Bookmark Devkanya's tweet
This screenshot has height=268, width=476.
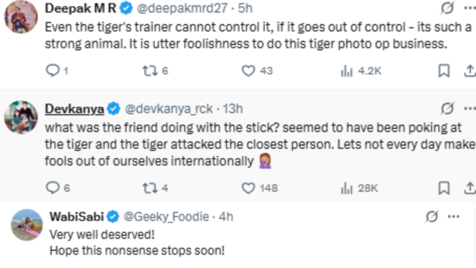(444, 188)
